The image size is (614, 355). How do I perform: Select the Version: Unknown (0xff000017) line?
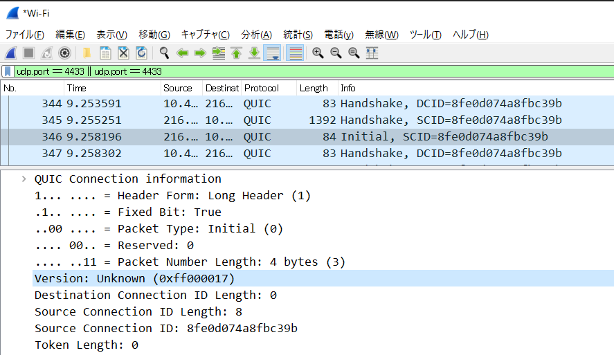coord(323,279)
